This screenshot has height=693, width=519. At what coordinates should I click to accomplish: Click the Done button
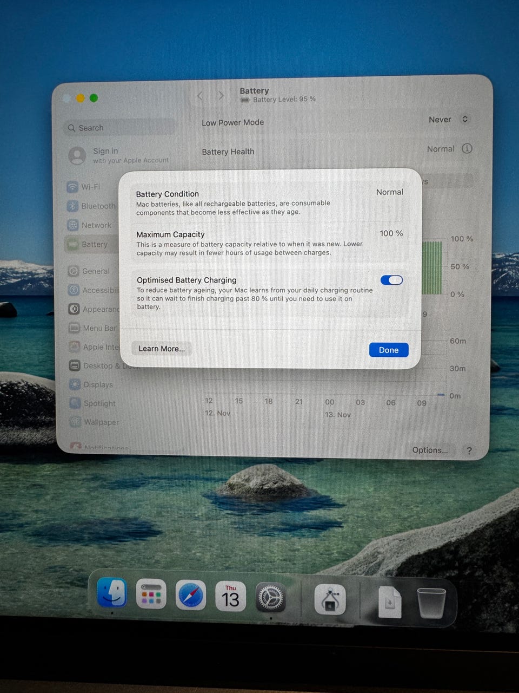[x=388, y=350]
